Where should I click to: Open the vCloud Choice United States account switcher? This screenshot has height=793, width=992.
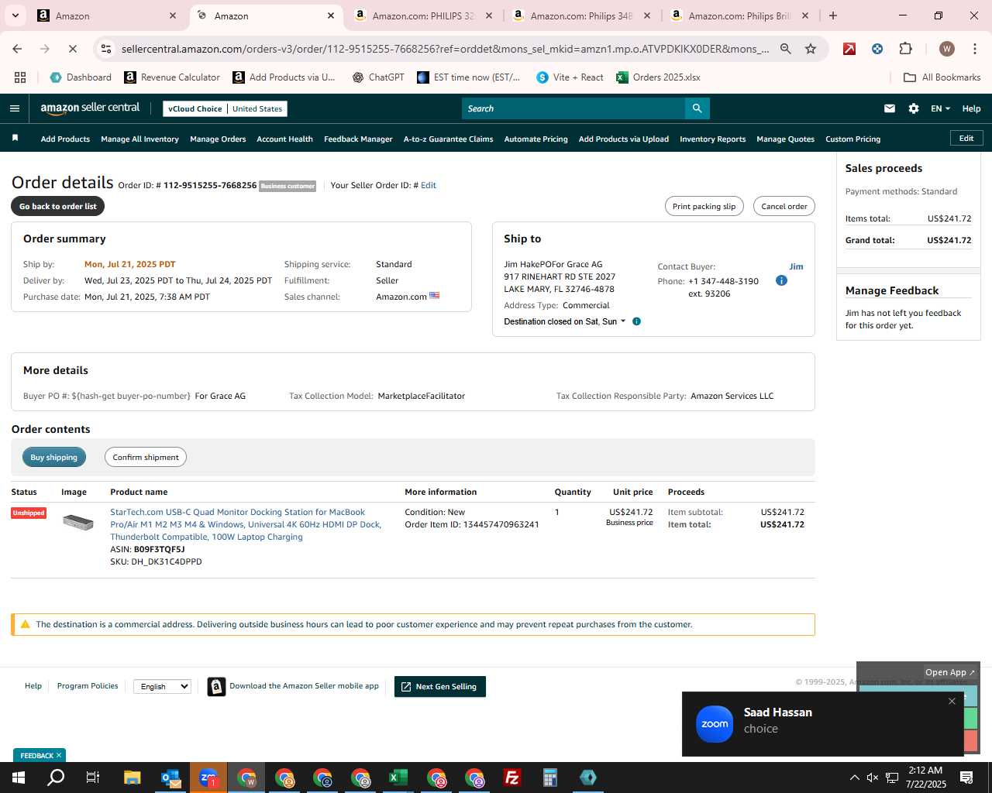tap(225, 108)
